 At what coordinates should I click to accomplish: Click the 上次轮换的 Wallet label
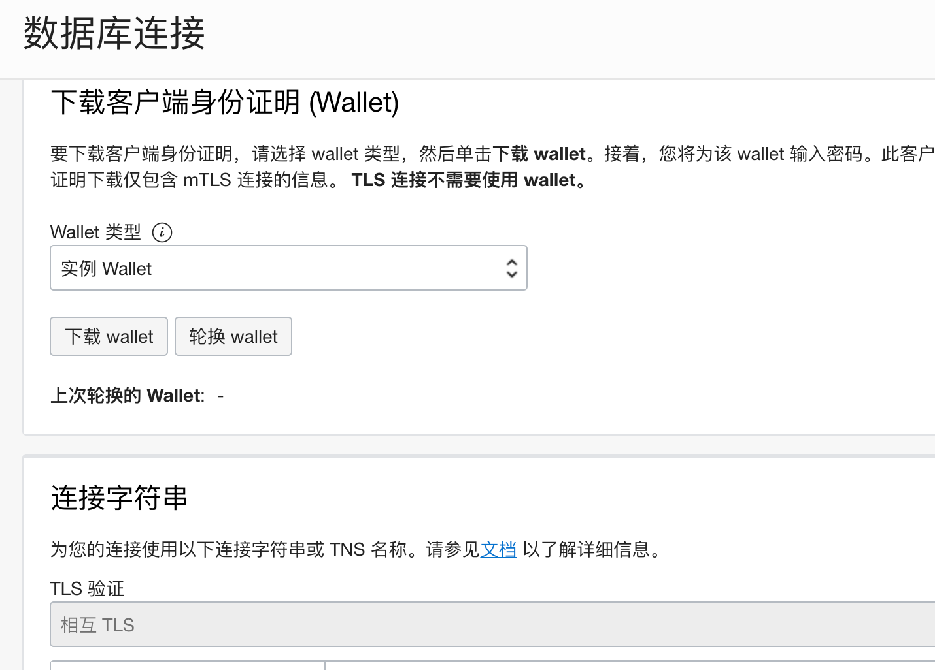126,395
